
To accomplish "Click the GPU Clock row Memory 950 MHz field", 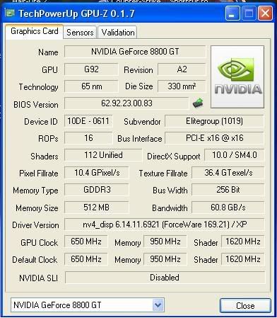I will click(x=165, y=242).
